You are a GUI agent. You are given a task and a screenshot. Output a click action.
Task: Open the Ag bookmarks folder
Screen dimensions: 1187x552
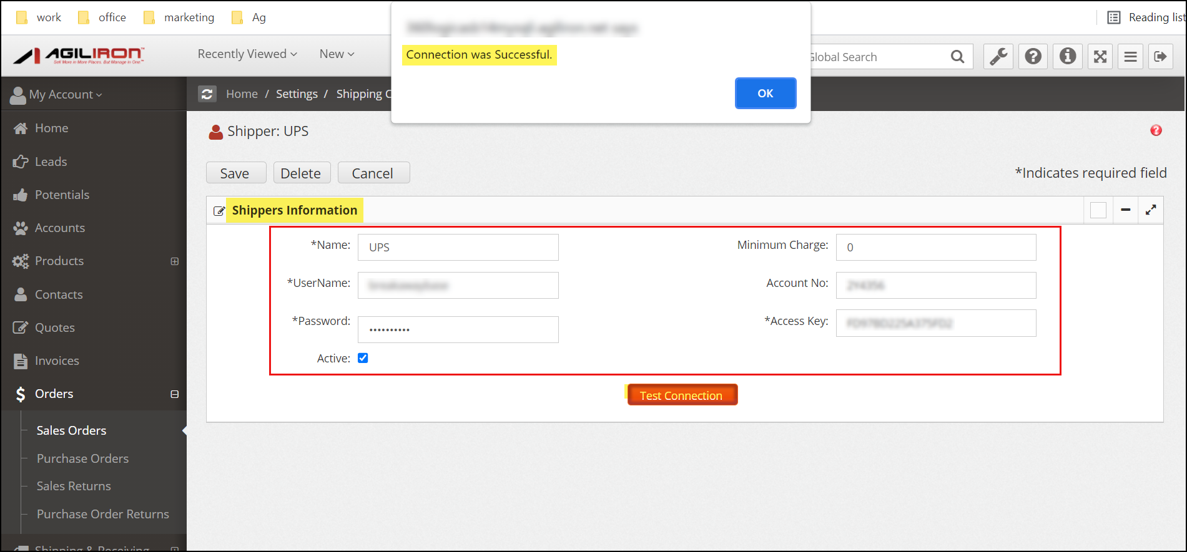point(249,17)
